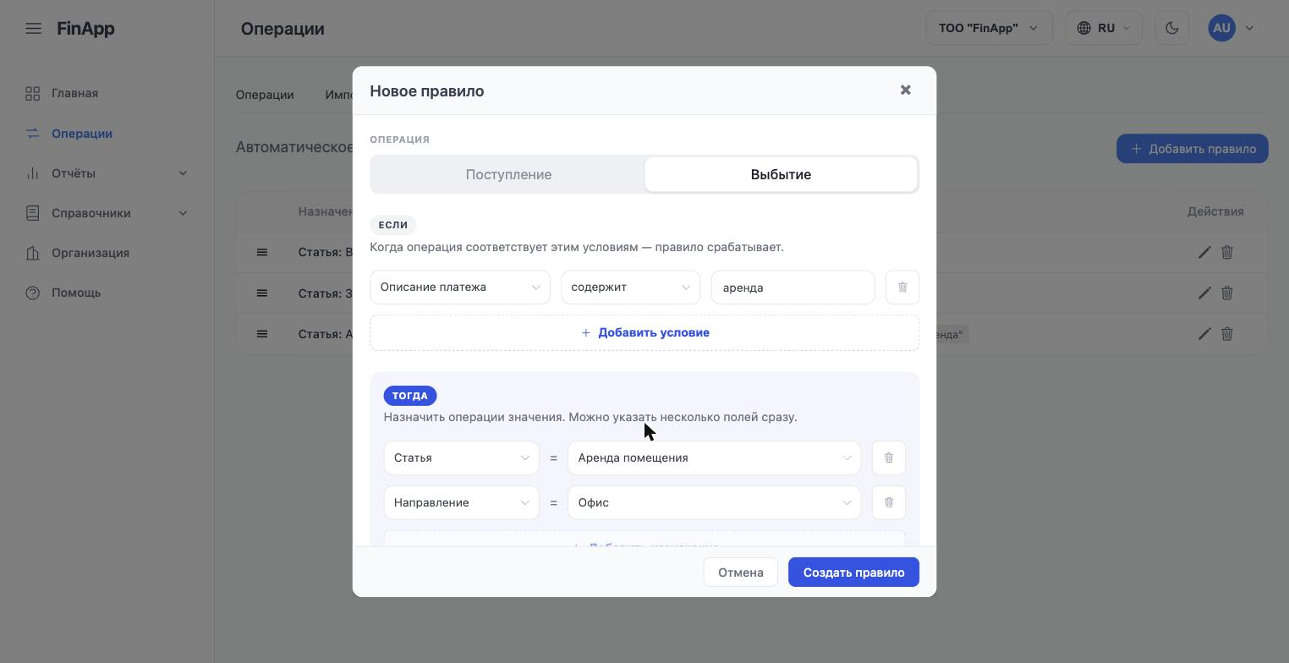Click the FinApp logo
The width and height of the screenshot is (1289, 663).
pos(85,29)
